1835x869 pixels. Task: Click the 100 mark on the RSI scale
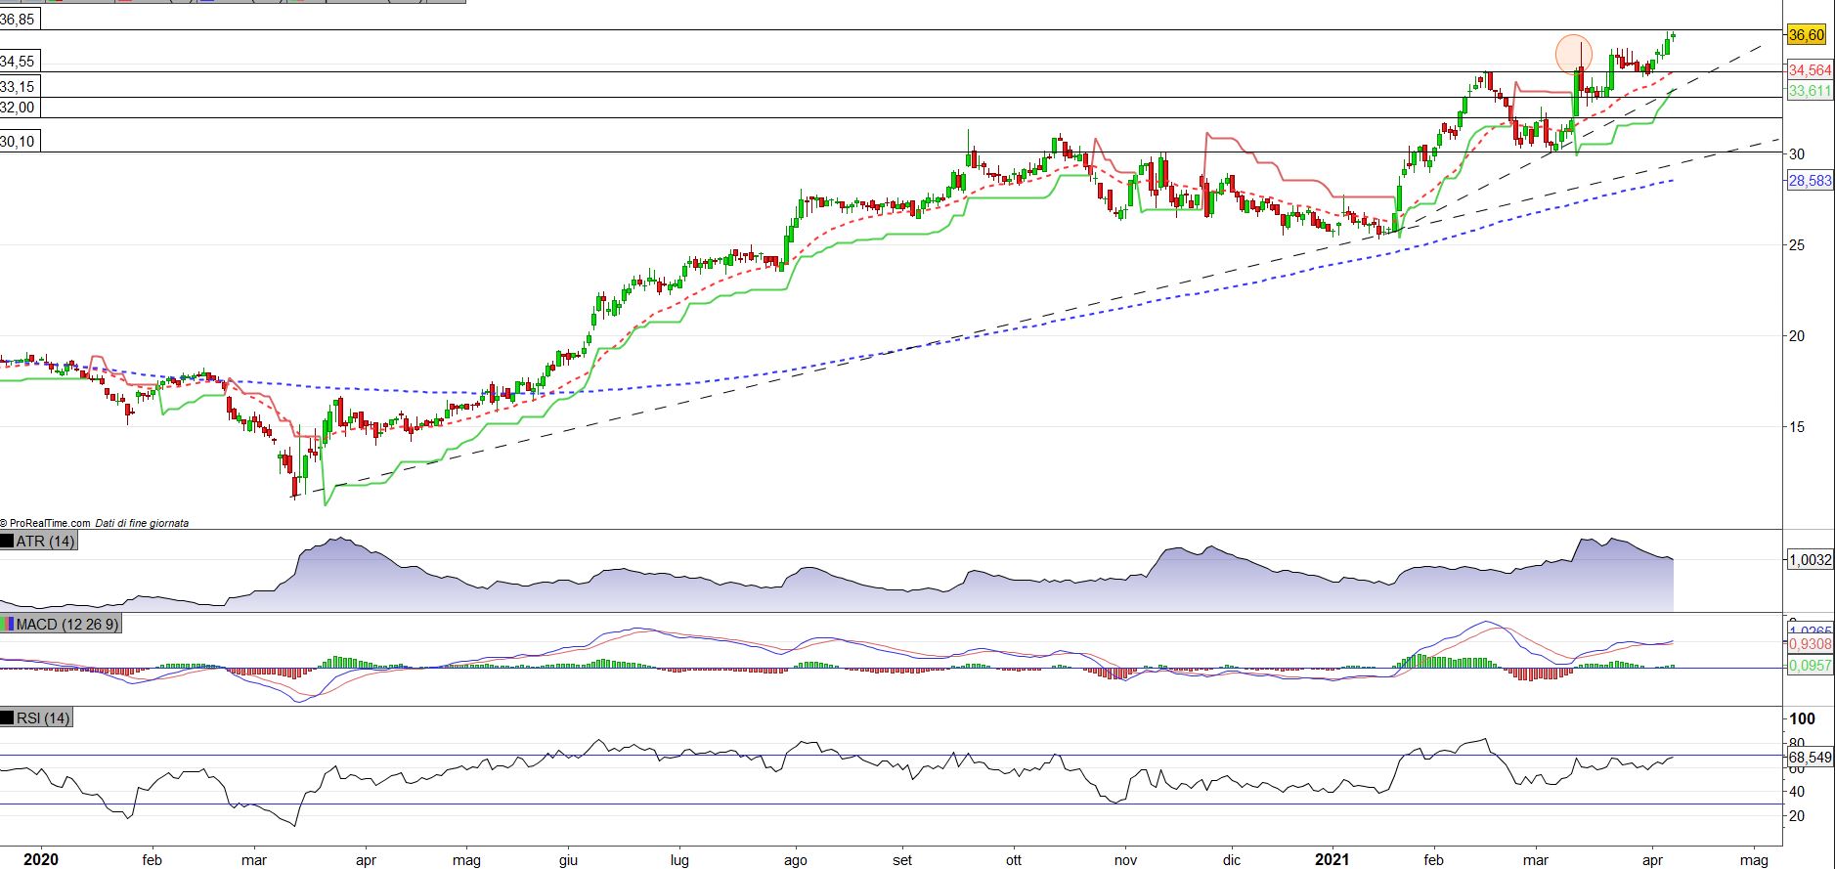coord(1802,718)
